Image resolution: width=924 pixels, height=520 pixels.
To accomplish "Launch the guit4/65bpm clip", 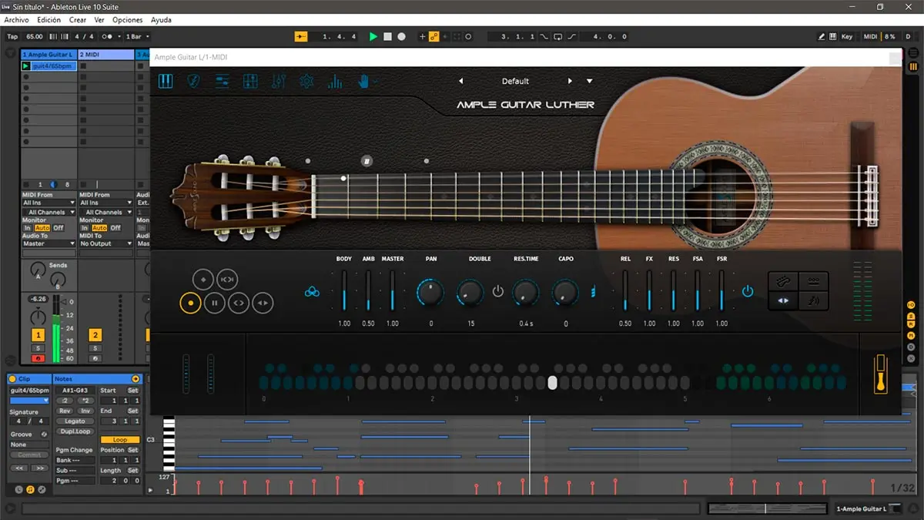I will 25,66.
